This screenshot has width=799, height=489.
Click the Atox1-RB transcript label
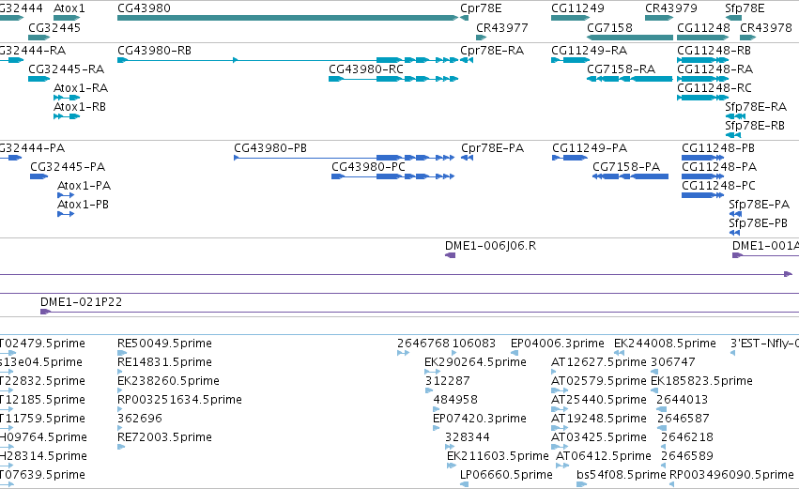coord(80,107)
